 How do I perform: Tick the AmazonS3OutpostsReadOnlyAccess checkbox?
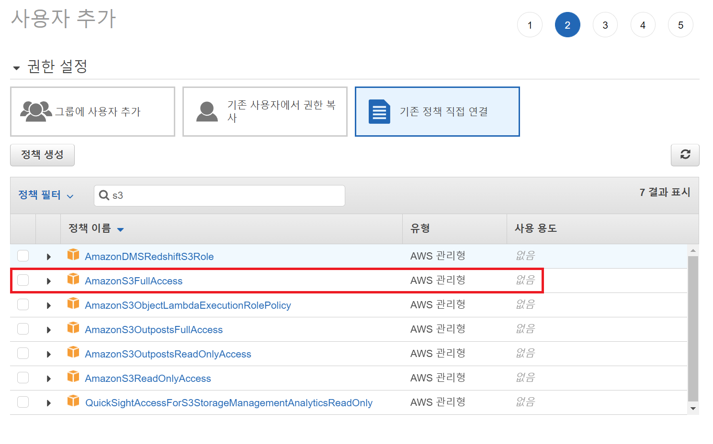click(x=23, y=353)
